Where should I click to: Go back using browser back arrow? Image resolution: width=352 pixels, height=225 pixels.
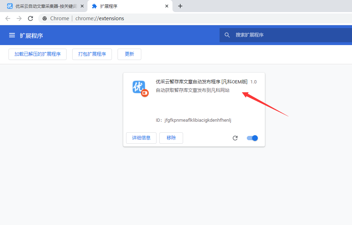tap(8, 18)
